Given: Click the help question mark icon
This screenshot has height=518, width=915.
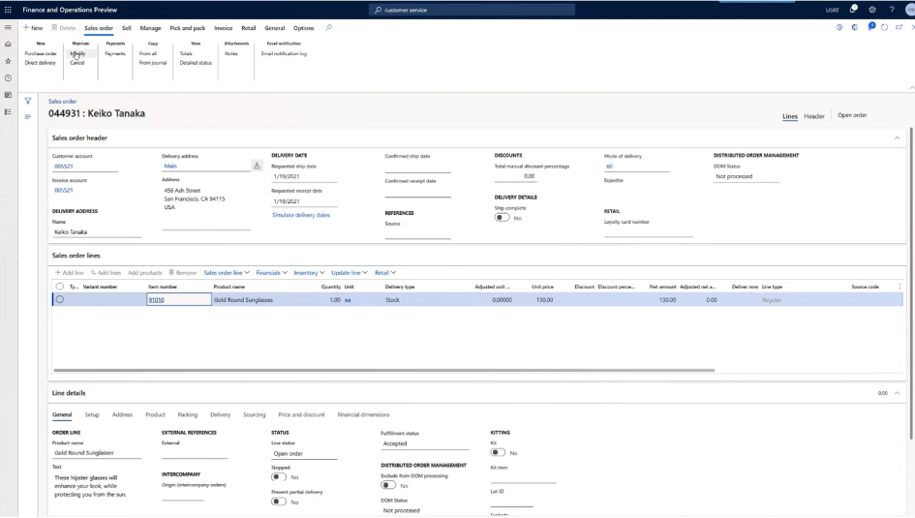Looking at the screenshot, I should 892,9.
